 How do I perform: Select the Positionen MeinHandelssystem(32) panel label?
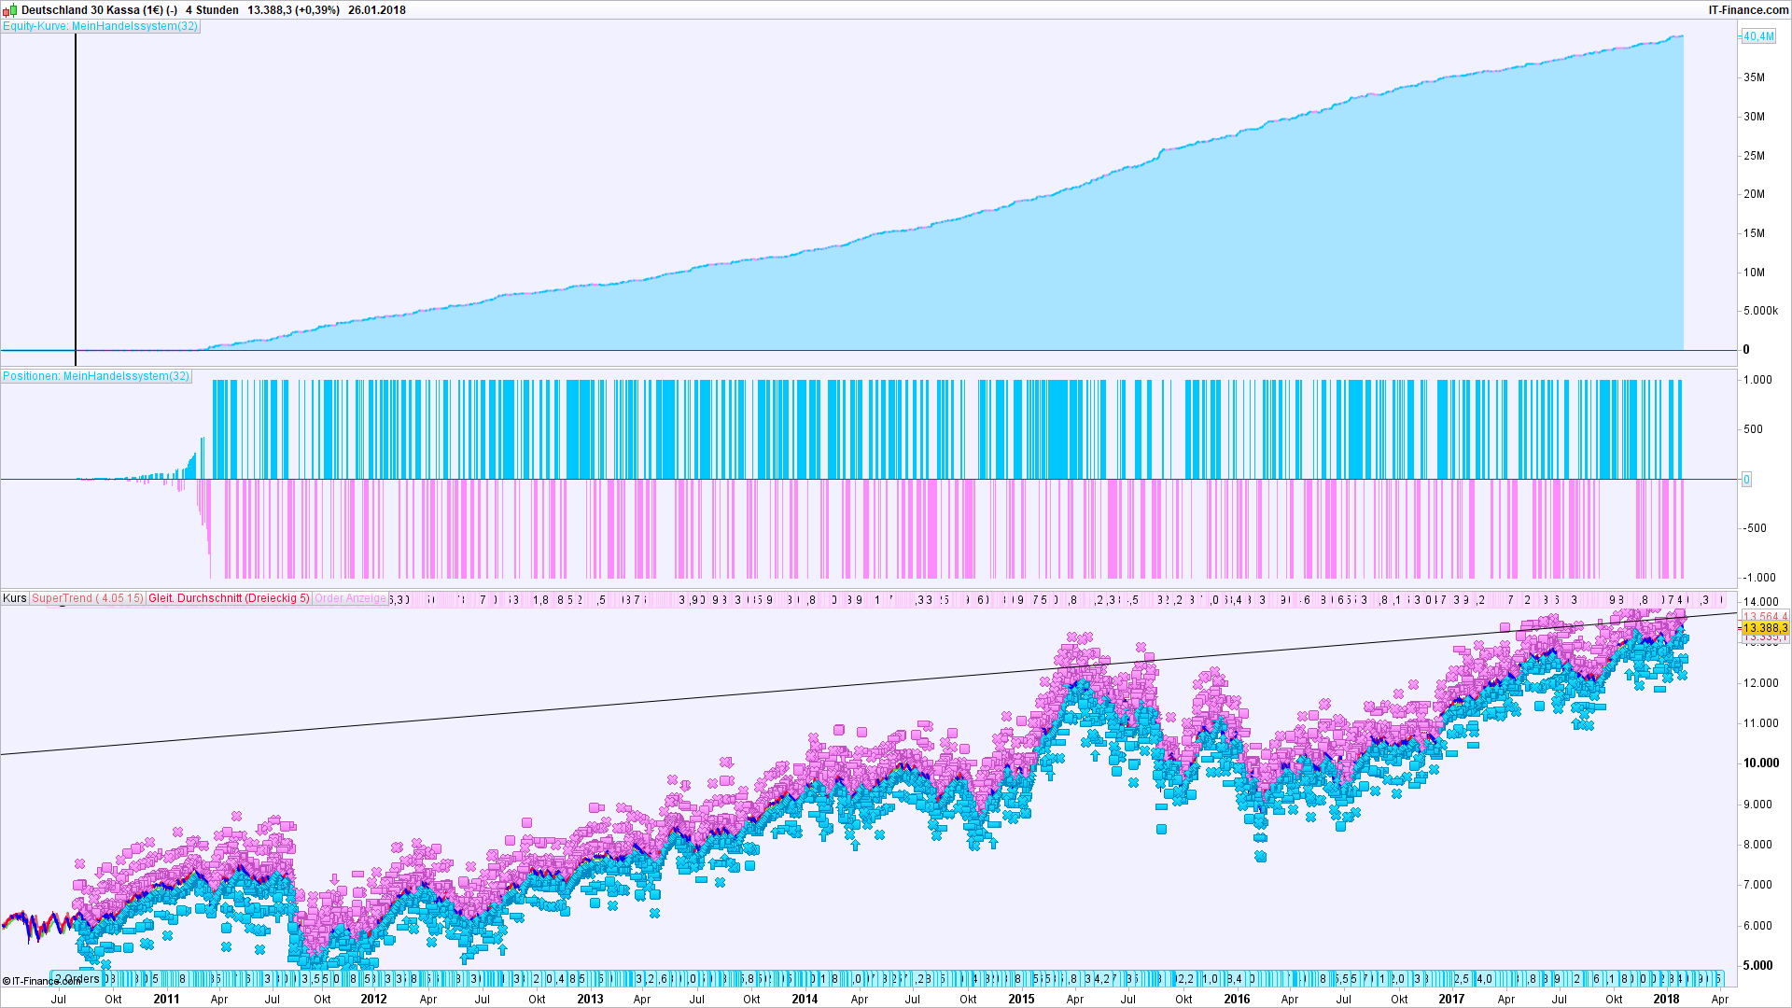(96, 376)
